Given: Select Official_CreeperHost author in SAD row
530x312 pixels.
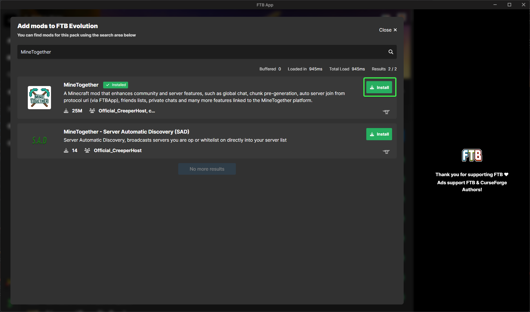Looking at the screenshot, I should 118,150.
